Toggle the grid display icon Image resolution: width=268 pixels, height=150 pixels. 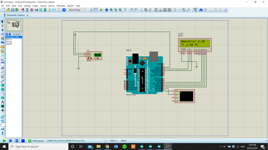95,10
